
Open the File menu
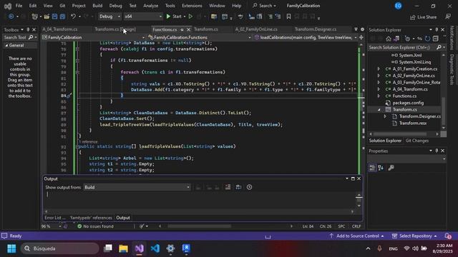coord(19,6)
